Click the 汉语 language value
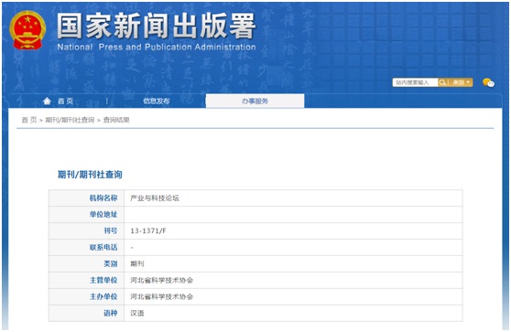This screenshot has height=332, width=511. coord(136,313)
